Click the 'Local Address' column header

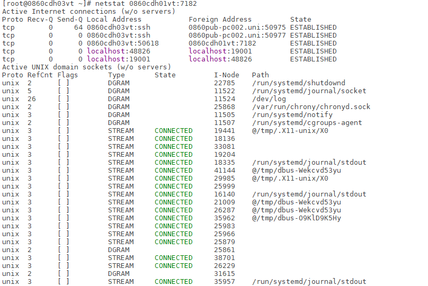pyautogui.click(x=114, y=20)
